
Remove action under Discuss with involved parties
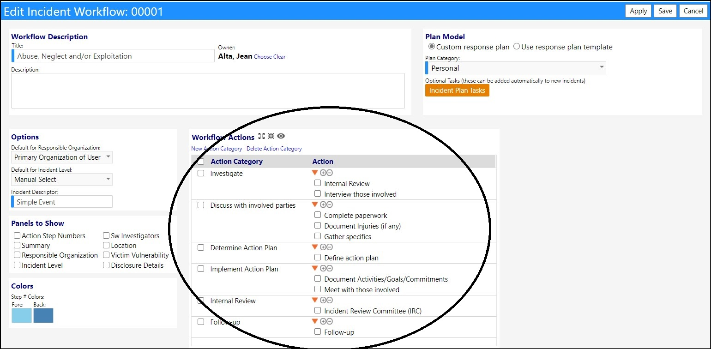[330, 205]
